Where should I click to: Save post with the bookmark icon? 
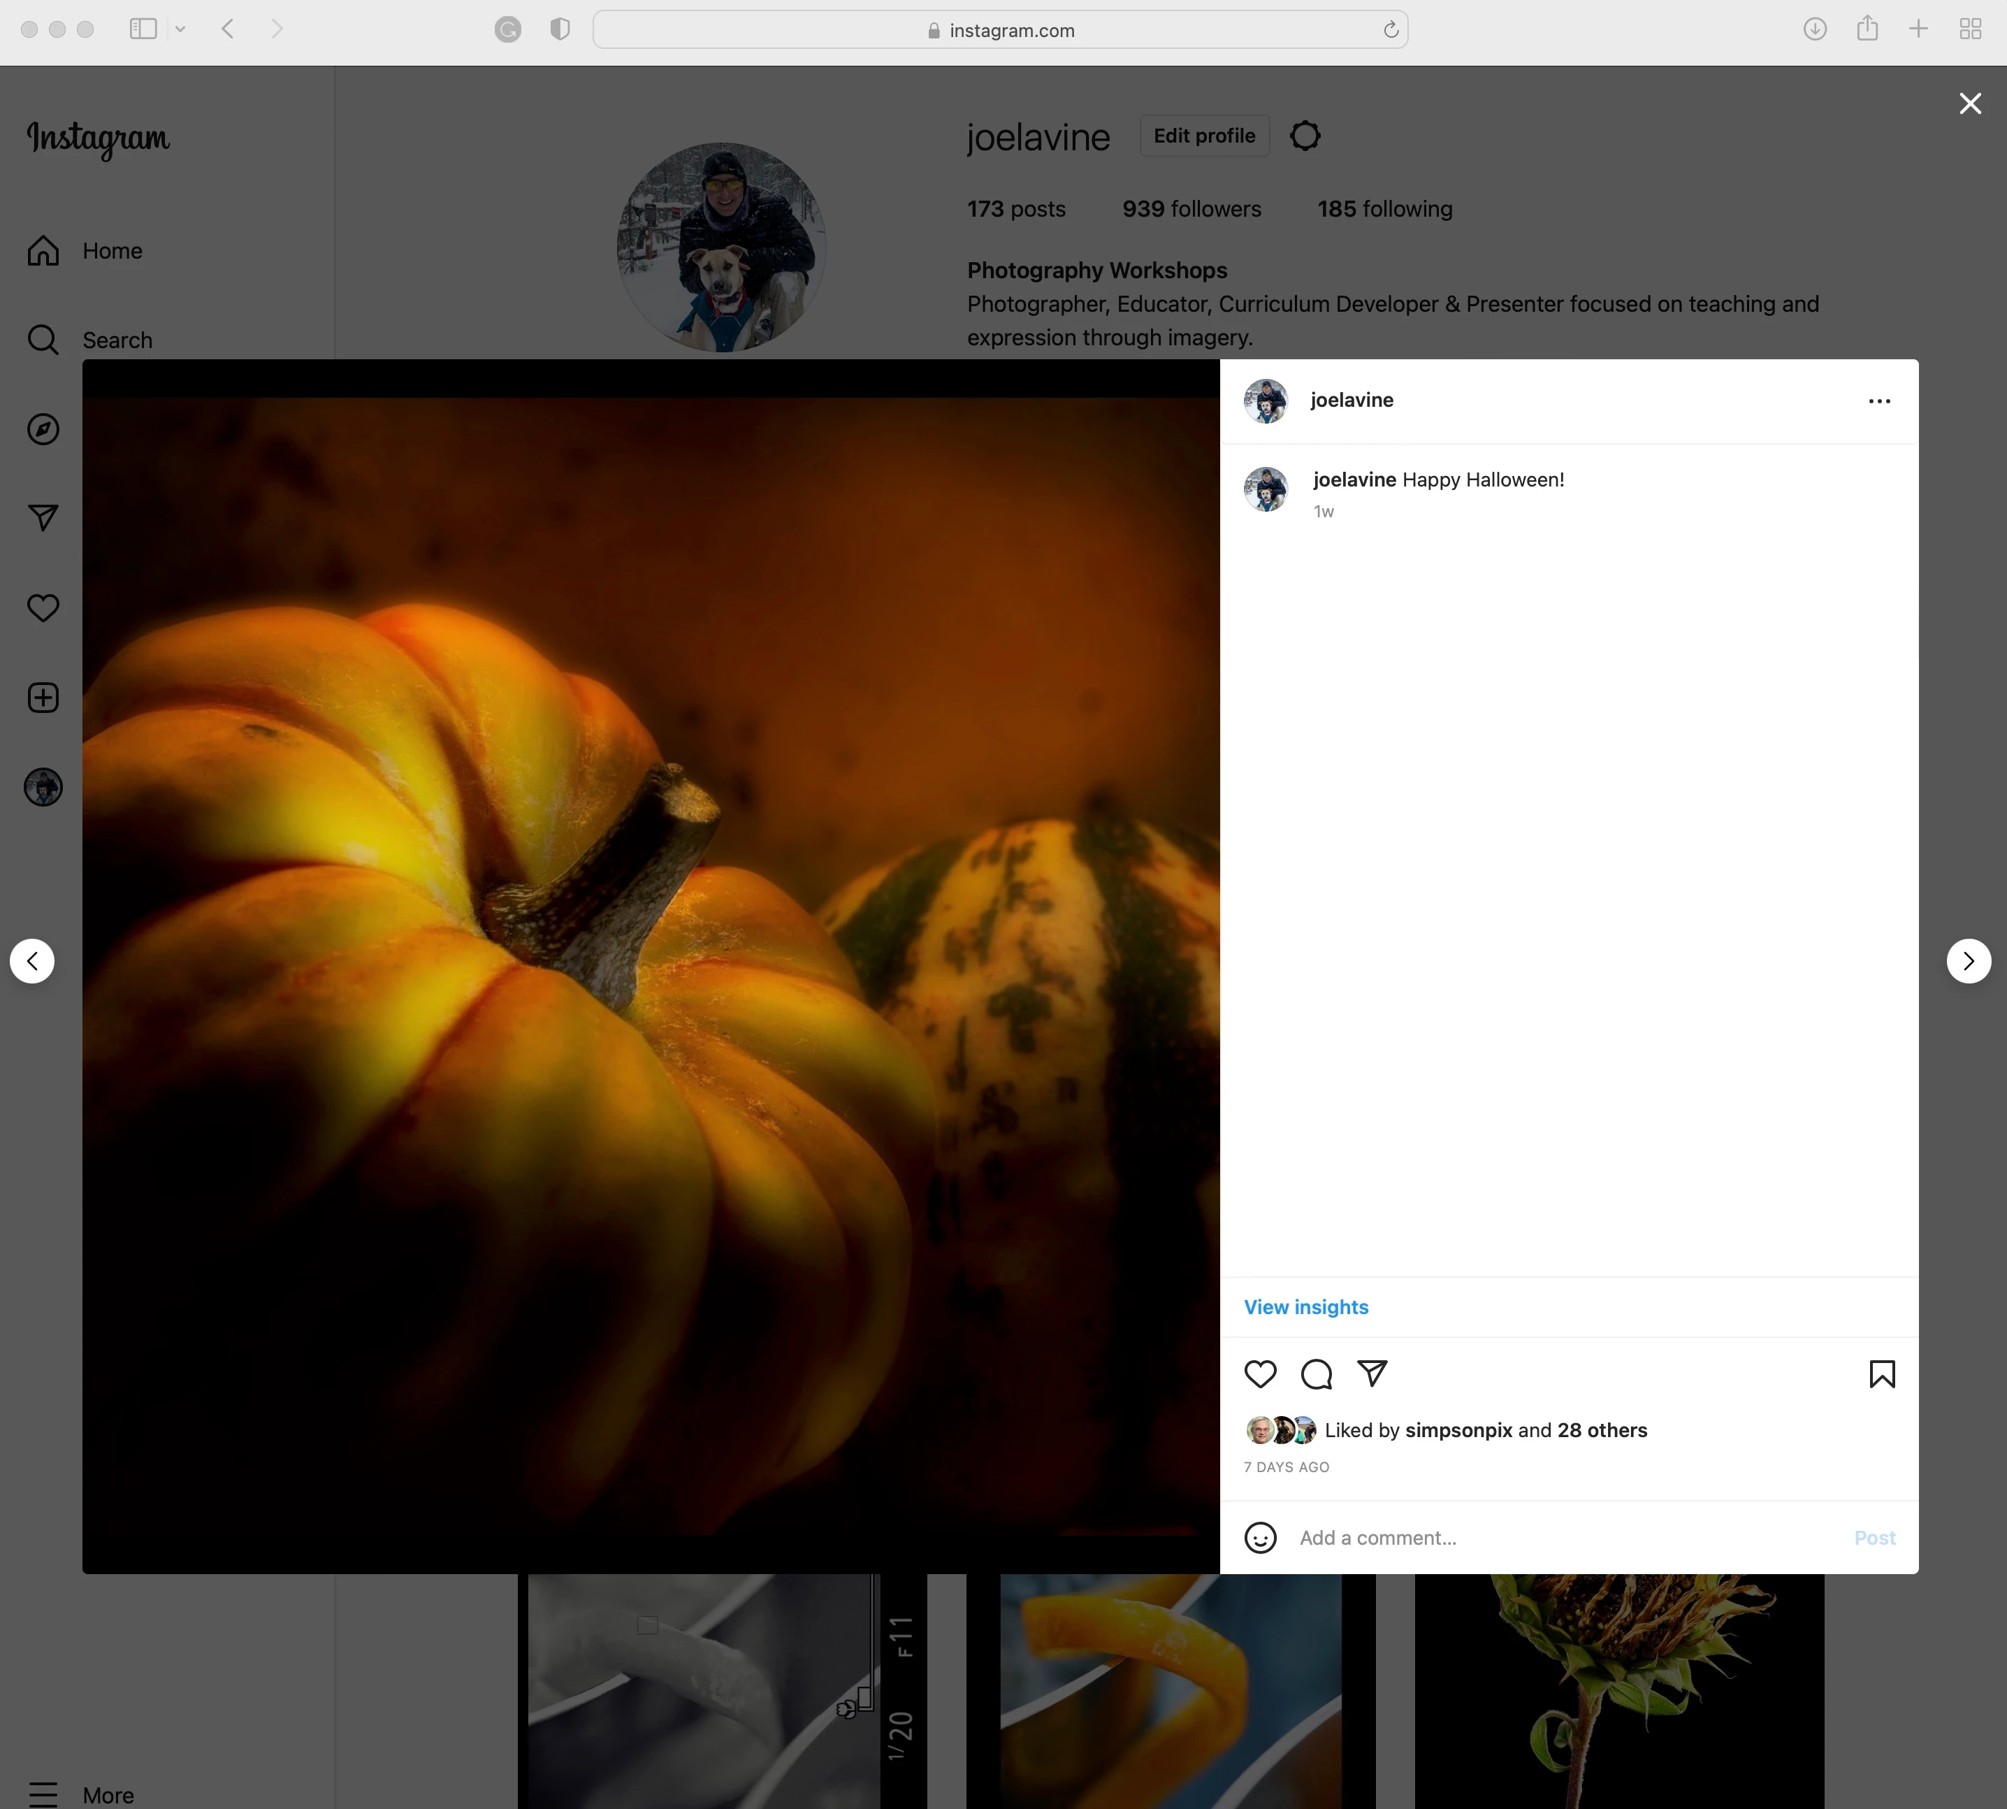pos(1882,1374)
